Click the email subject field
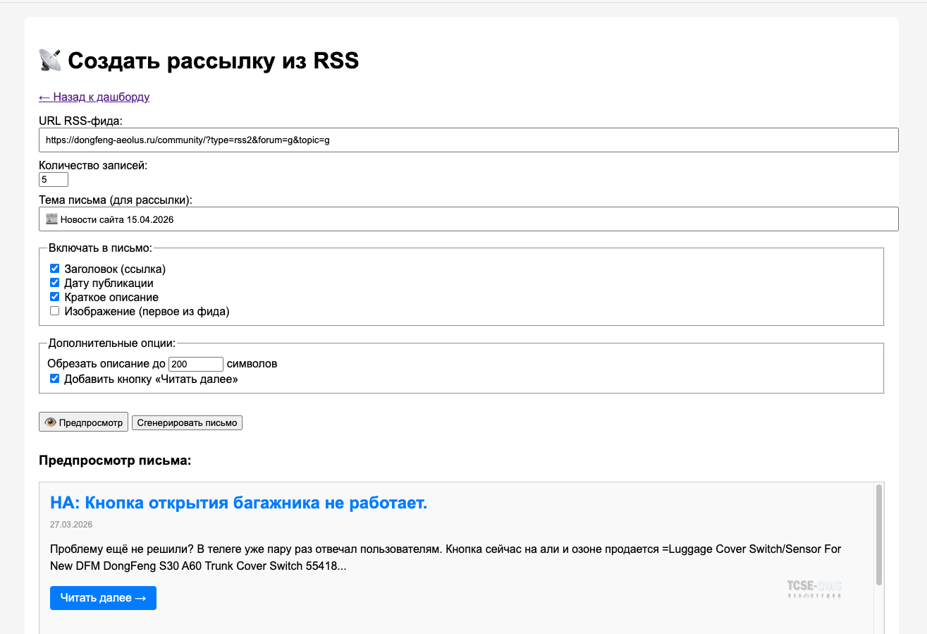Viewport: 927px width, 634px height. 468,219
